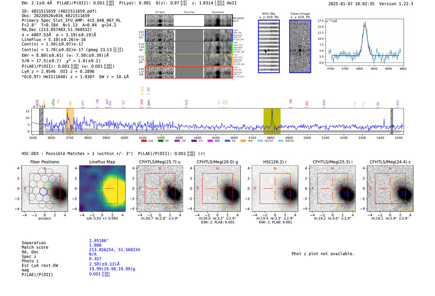435x296 pixels.
Task: Select the red-bordered fiber 2D spectrum row
Action: pos(189,72)
